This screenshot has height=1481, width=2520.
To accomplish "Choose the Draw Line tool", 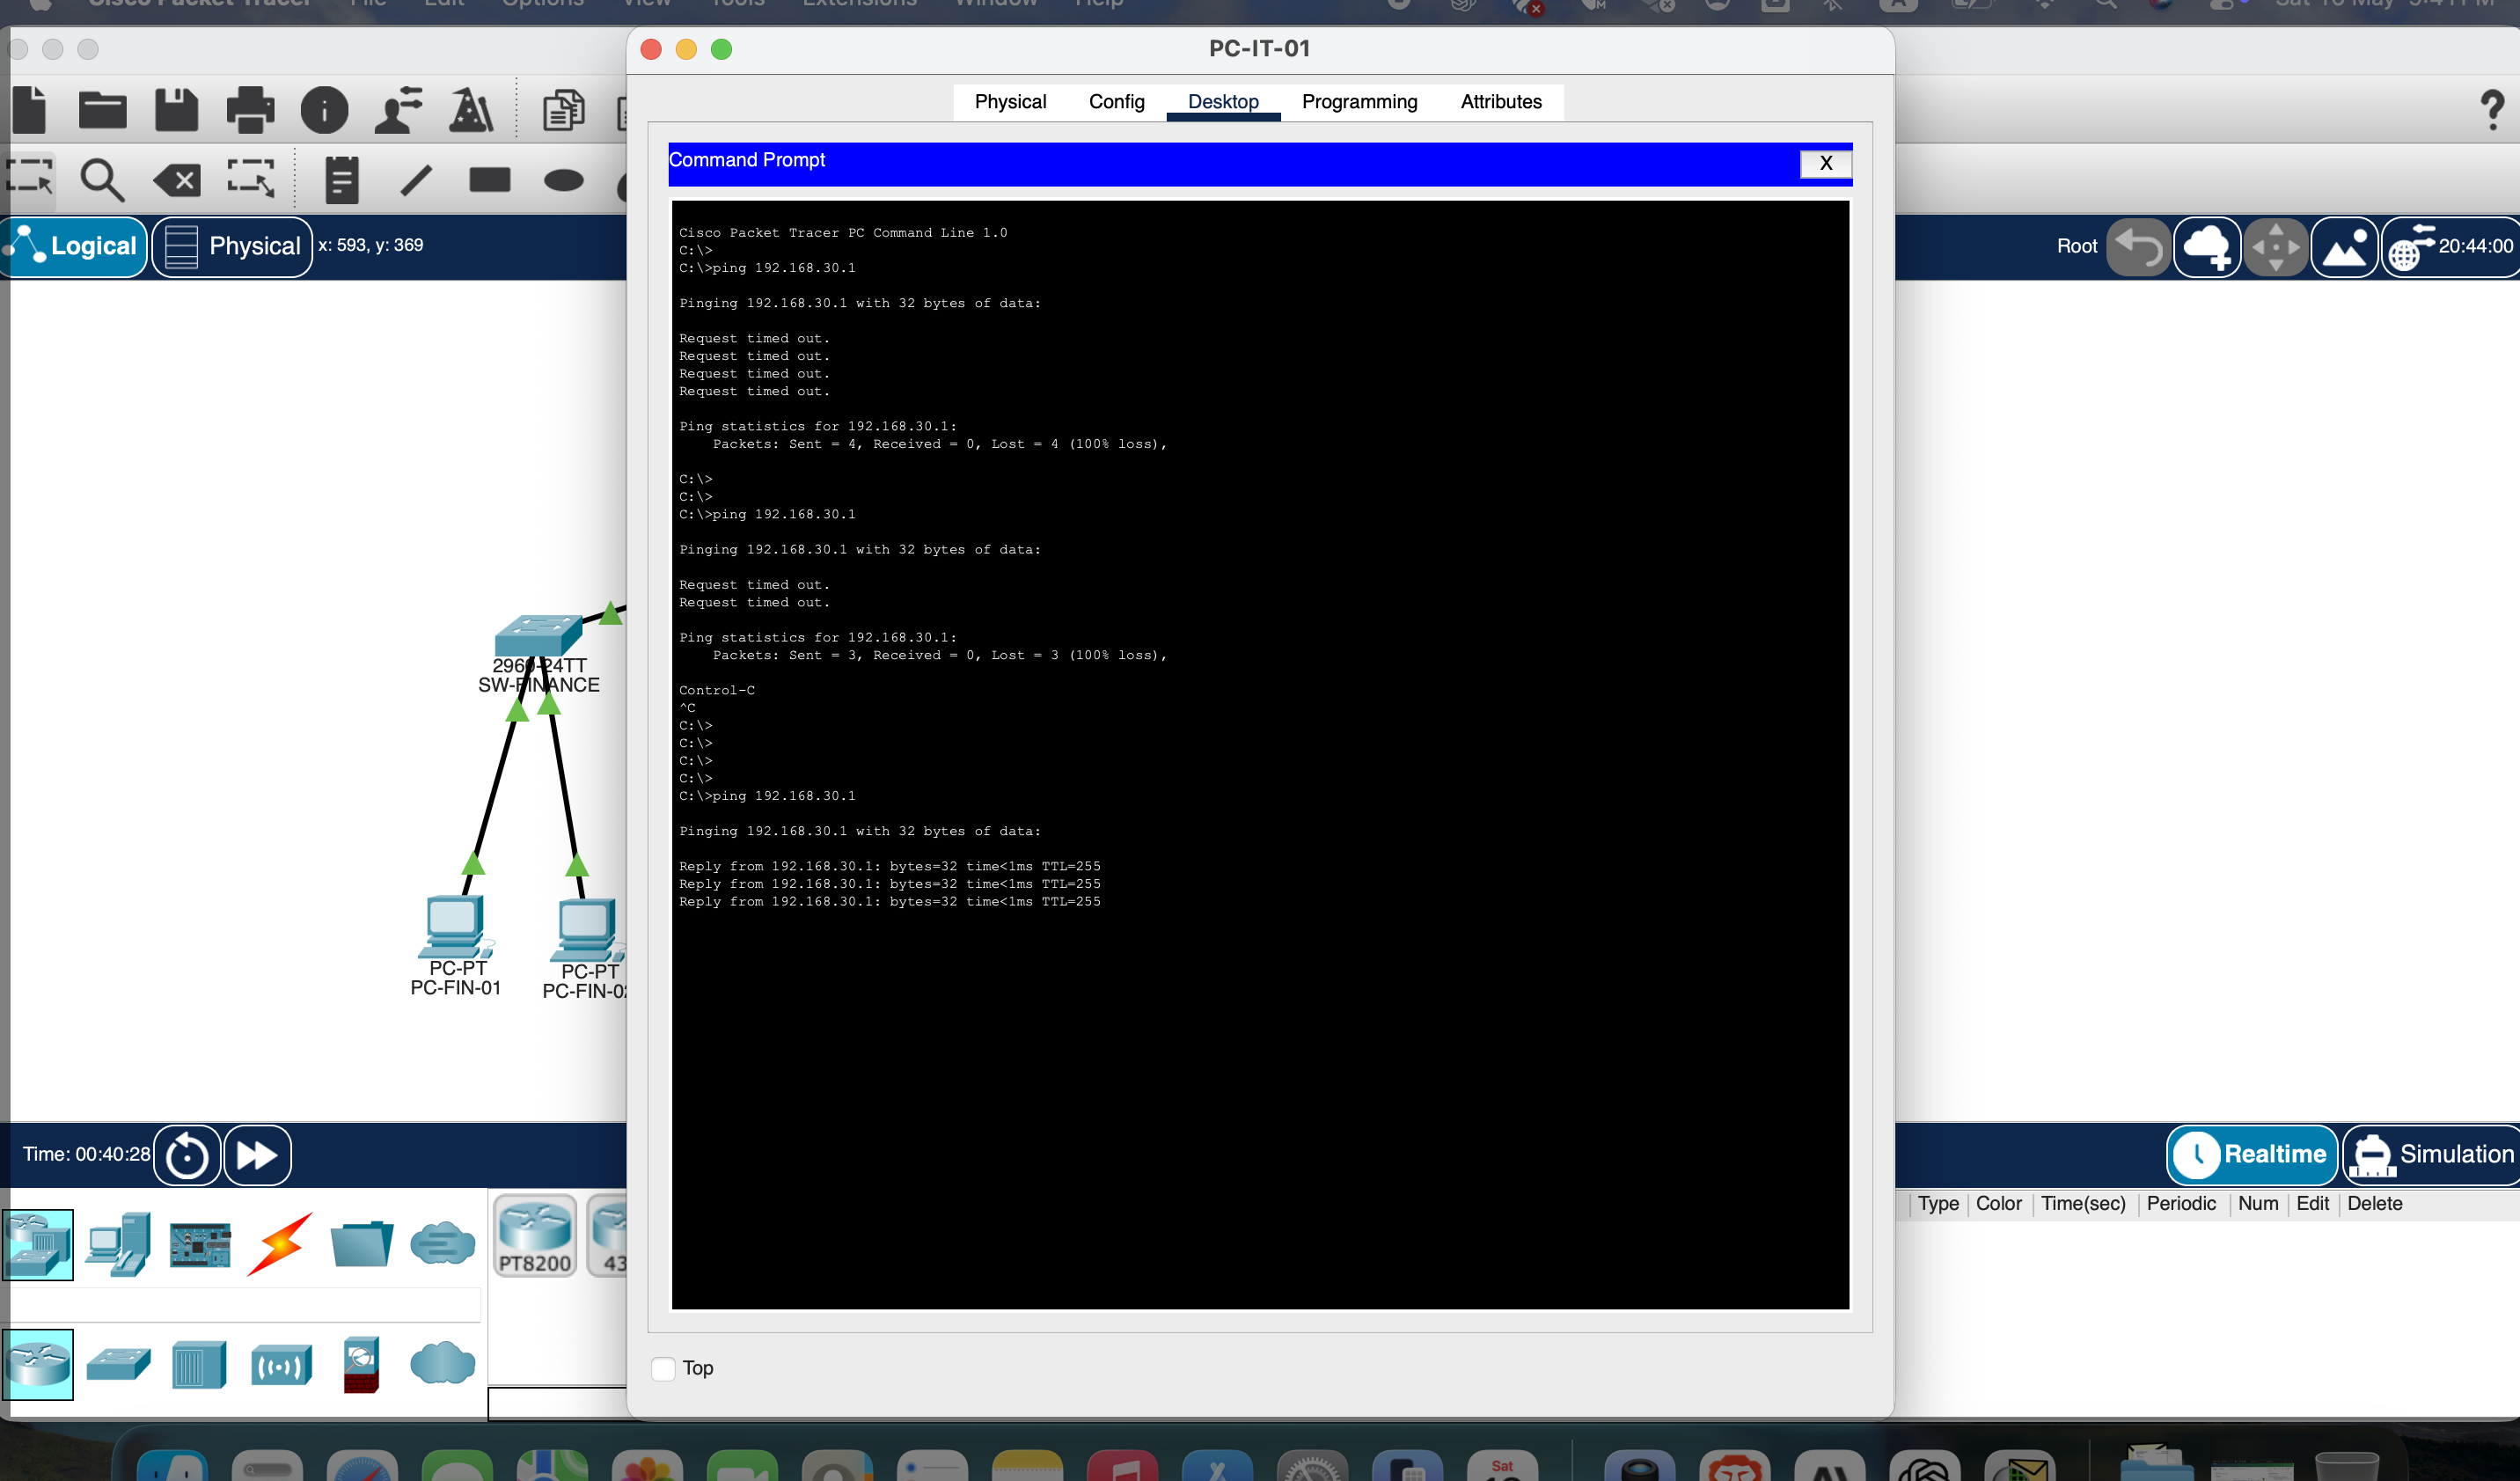I will click(x=416, y=180).
